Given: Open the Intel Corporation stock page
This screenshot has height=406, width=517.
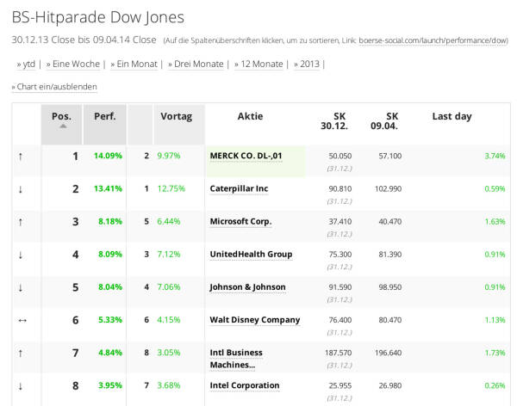Looking at the screenshot, I should pos(245,385).
